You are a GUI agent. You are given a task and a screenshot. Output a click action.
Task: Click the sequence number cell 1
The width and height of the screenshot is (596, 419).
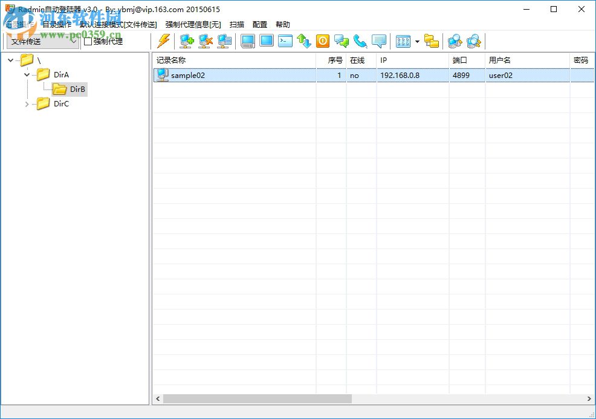tap(339, 76)
